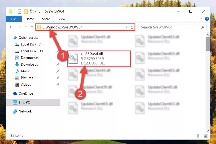Click the dc260usd.dll gear file icon
The width and height of the screenshot is (216, 144).
tap(73, 58)
